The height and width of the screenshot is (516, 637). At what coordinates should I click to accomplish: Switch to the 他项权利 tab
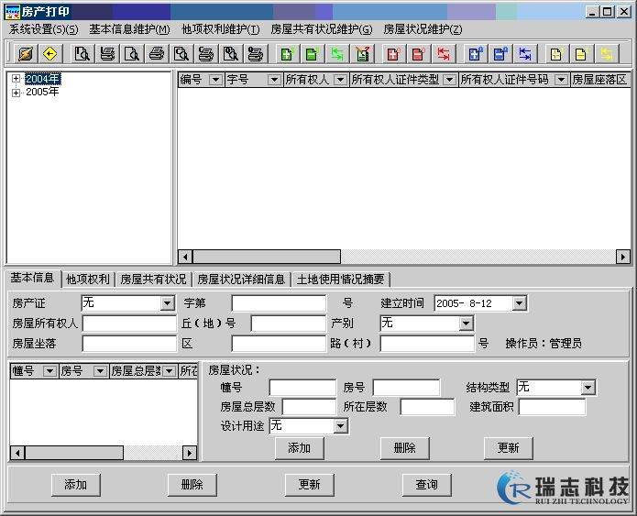click(88, 280)
